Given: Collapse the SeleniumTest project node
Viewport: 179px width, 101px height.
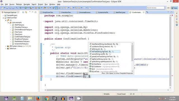Looking at the screenshot, I should (x=3, y=18).
